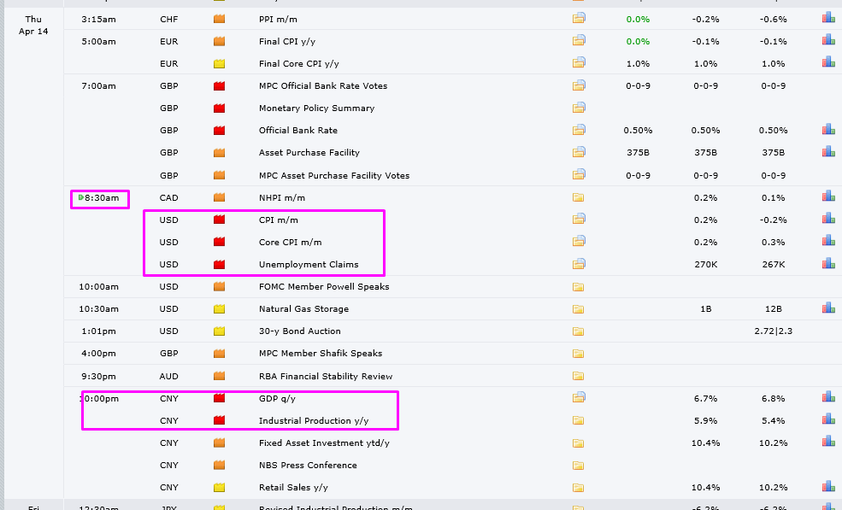The height and width of the screenshot is (510, 842).
Task: Click the 270K forecast value
Action: (x=705, y=265)
